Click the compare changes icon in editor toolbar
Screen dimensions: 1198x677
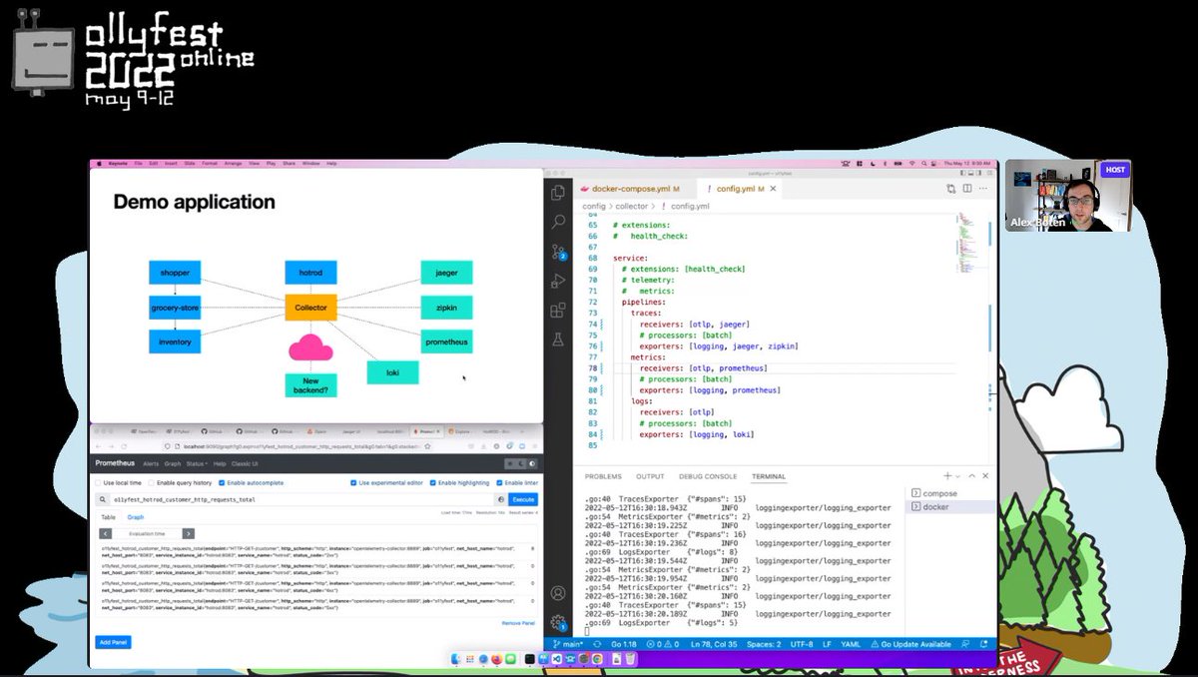[x=951, y=188]
